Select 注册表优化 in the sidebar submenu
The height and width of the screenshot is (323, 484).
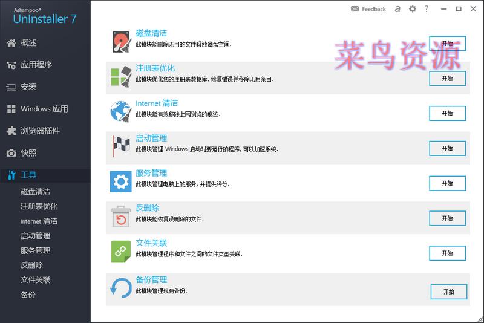click(x=39, y=206)
